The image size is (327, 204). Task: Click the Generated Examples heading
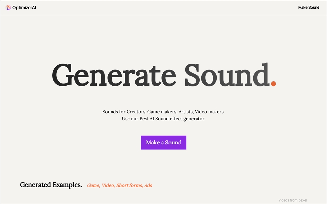coord(51,185)
